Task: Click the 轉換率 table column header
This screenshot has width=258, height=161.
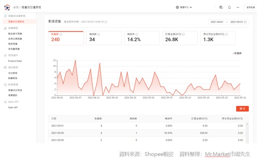Action: pos(169,119)
